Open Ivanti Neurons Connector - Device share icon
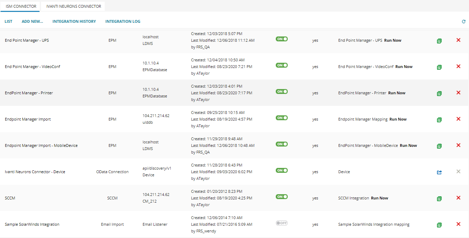The width and height of the screenshot is (469, 238). click(x=439, y=172)
